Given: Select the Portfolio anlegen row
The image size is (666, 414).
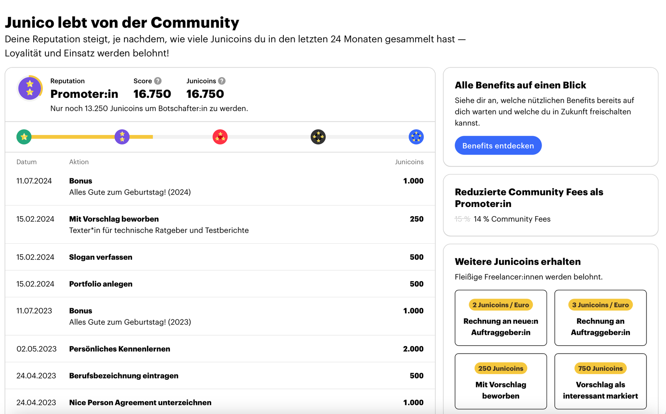Looking at the screenshot, I should 220,284.
